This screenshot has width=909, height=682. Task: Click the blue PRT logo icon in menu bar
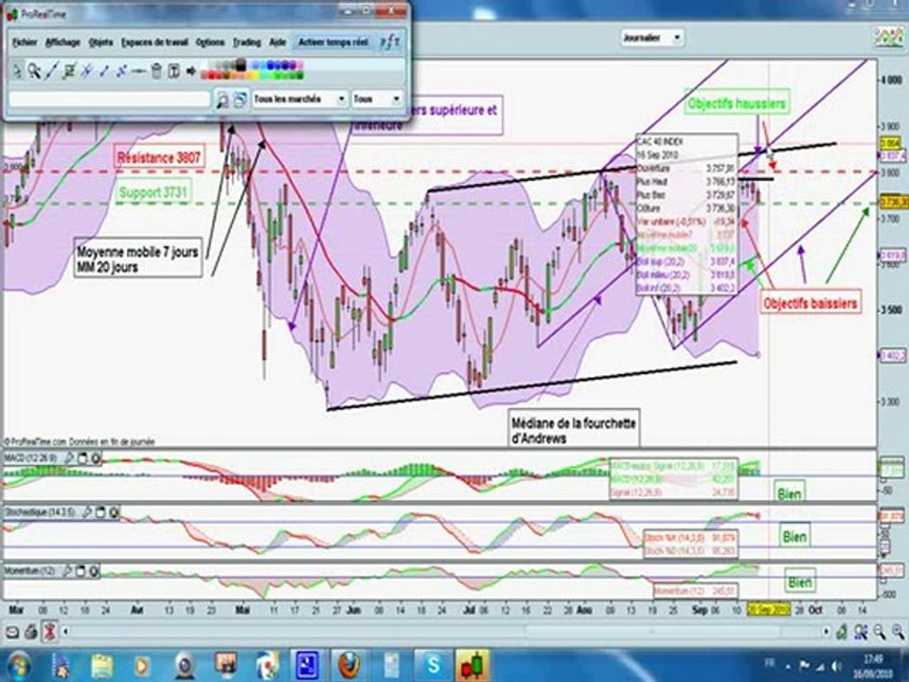point(389,43)
